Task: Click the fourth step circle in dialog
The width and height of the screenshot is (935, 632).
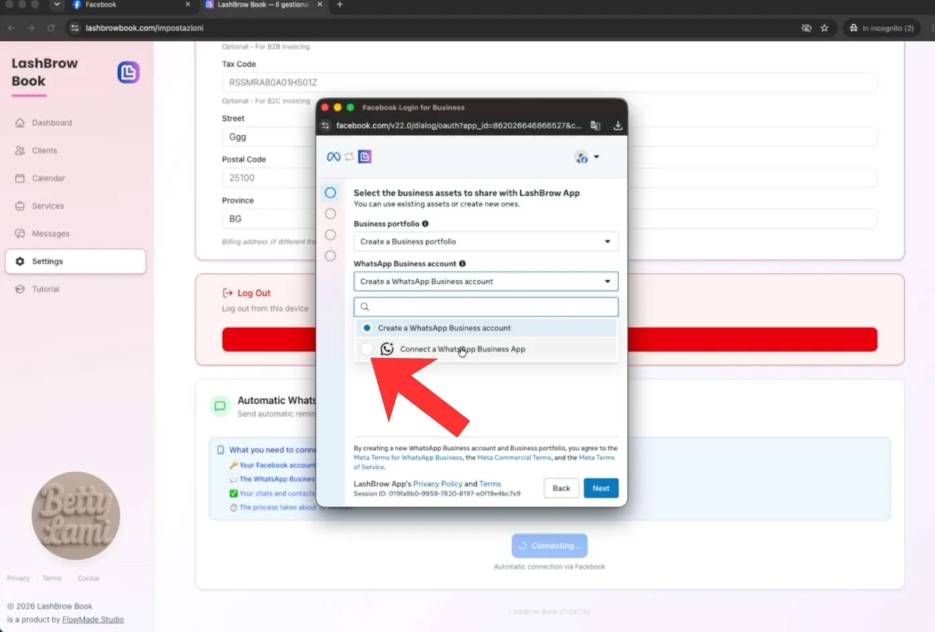Action: [x=330, y=256]
